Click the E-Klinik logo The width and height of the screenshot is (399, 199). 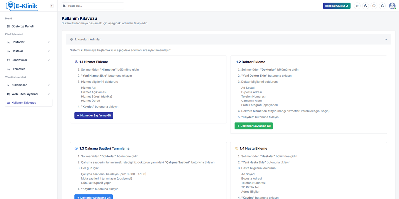[x=22, y=6]
